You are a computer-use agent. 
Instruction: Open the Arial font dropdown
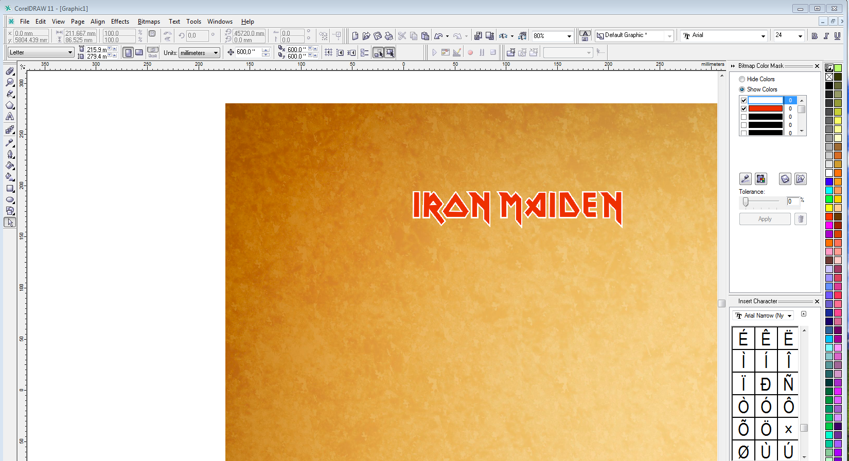coord(763,36)
